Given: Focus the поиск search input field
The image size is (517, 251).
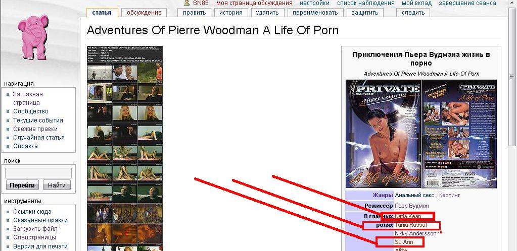Looking at the screenshot, I should 38,173.
